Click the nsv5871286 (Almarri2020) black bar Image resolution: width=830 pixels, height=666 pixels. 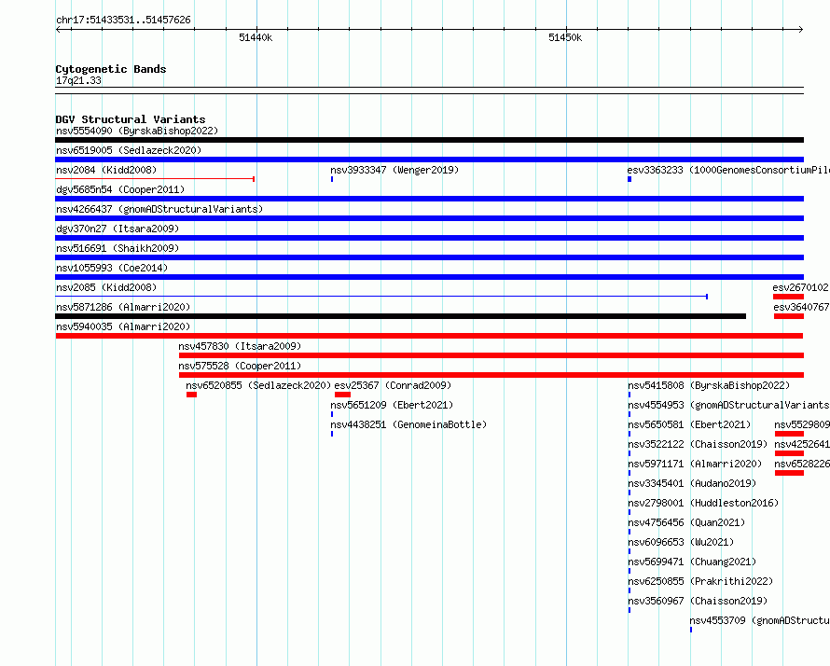coord(401,316)
